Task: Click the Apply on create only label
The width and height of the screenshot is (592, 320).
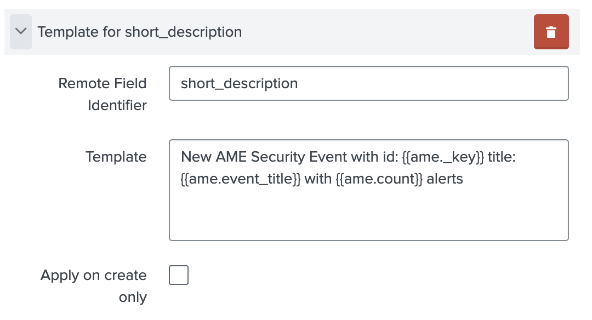Action: [x=93, y=285]
